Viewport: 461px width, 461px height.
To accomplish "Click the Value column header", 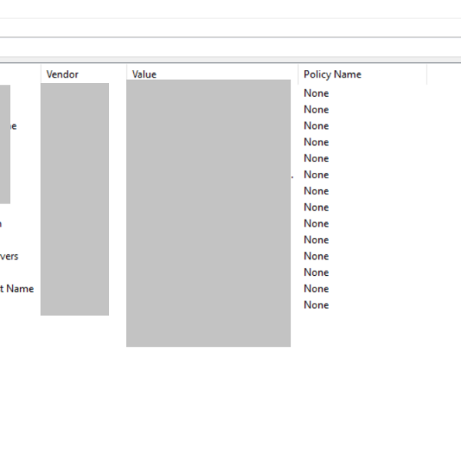I will point(144,75).
